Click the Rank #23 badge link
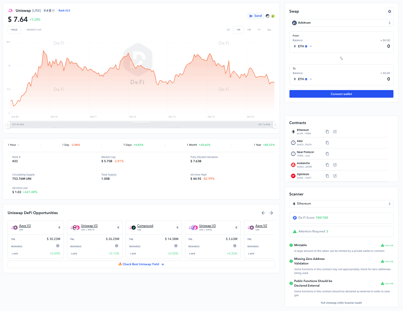403x311 pixels. coord(64,11)
